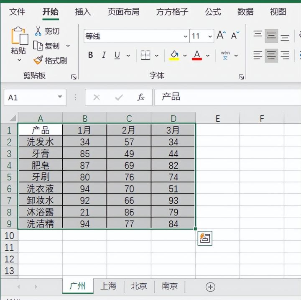
Task: Click the 卸妆水 cell
Action: pyautogui.click(x=40, y=200)
